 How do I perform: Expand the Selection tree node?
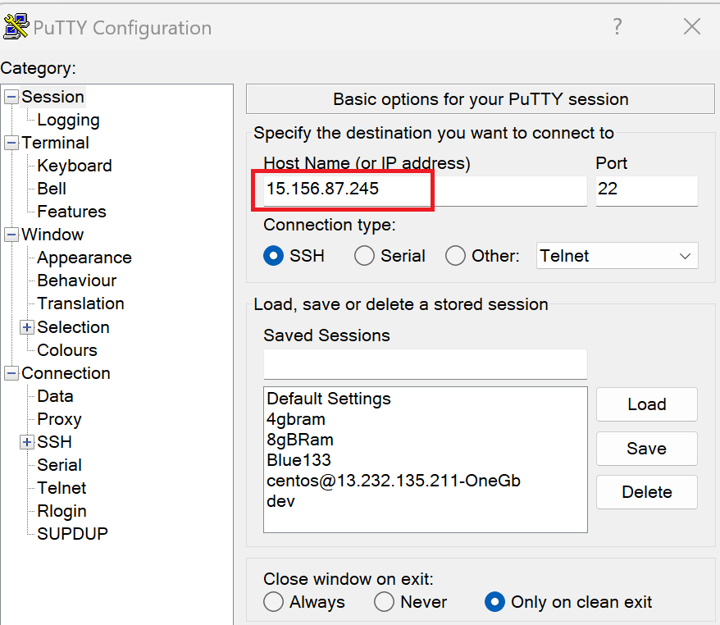point(27,327)
